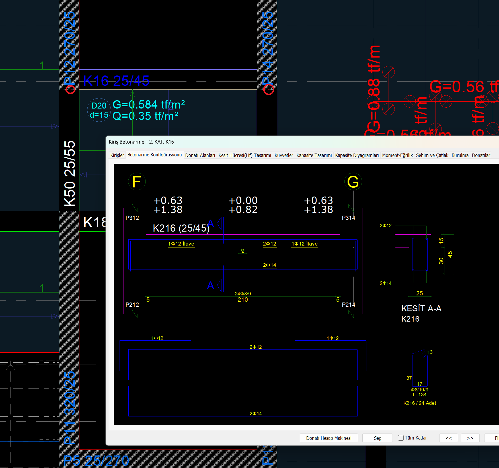Select the K16 25/45 beam label
Screen dimensions: 499x468
(x=116, y=81)
